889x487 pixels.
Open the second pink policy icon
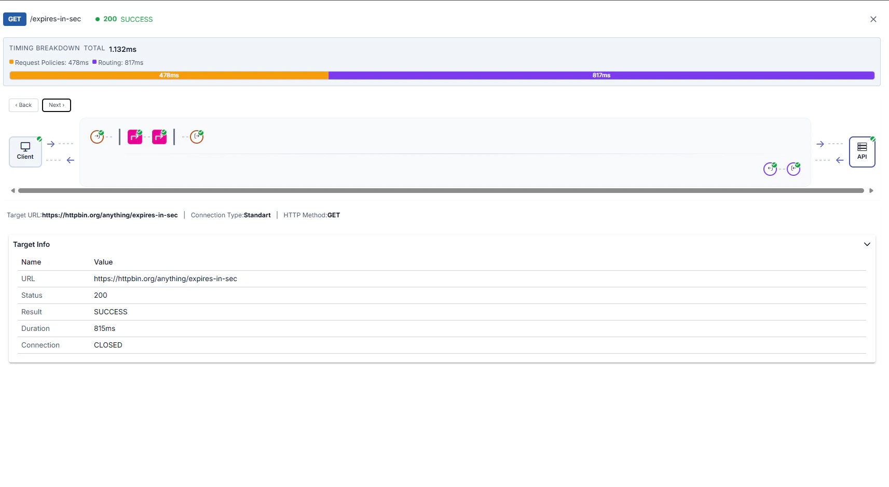point(159,136)
